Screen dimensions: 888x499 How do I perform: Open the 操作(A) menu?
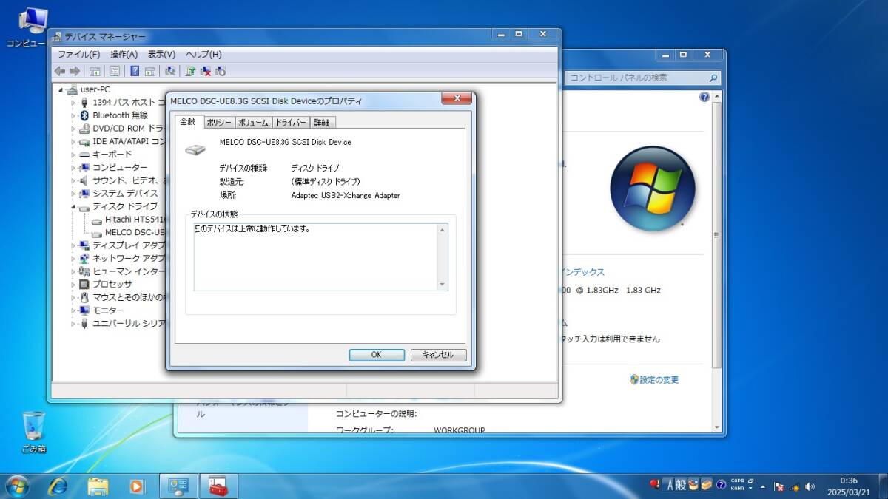[x=124, y=54]
